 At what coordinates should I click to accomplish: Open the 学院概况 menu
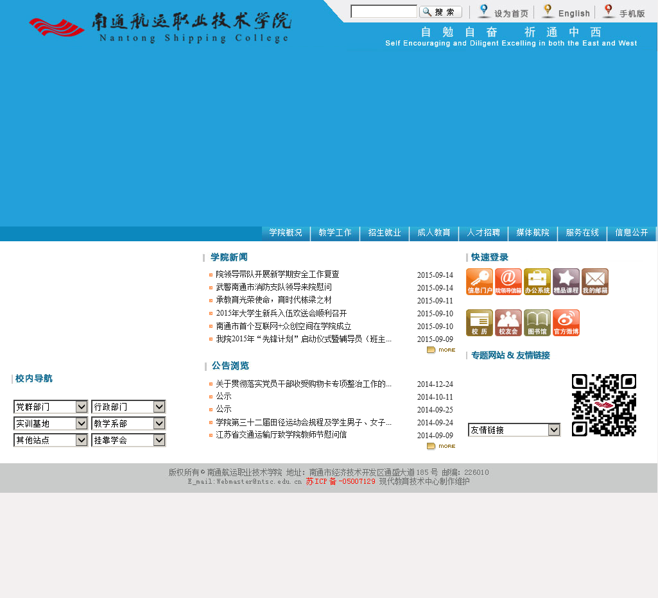(x=286, y=233)
